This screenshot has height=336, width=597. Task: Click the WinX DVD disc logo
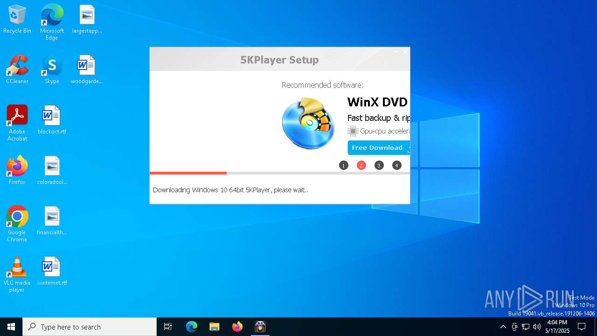[308, 123]
